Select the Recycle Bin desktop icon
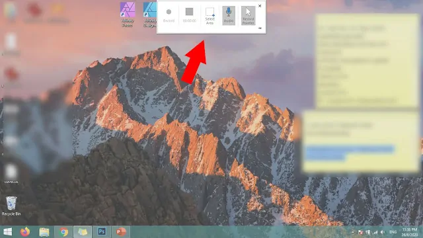This screenshot has height=238, width=423. (x=11, y=206)
